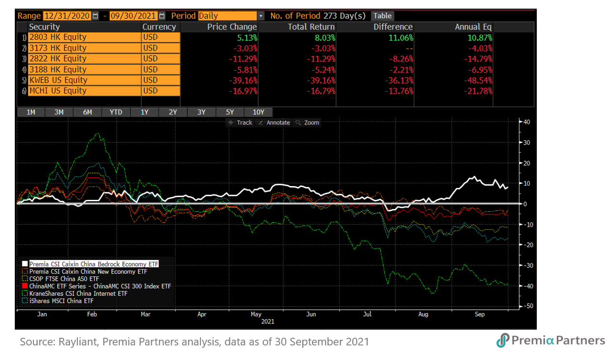Image resolution: width=616 pixels, height=354 pixels.
Task: Sort by the Annual Eq column header
Action: [454, 27]
